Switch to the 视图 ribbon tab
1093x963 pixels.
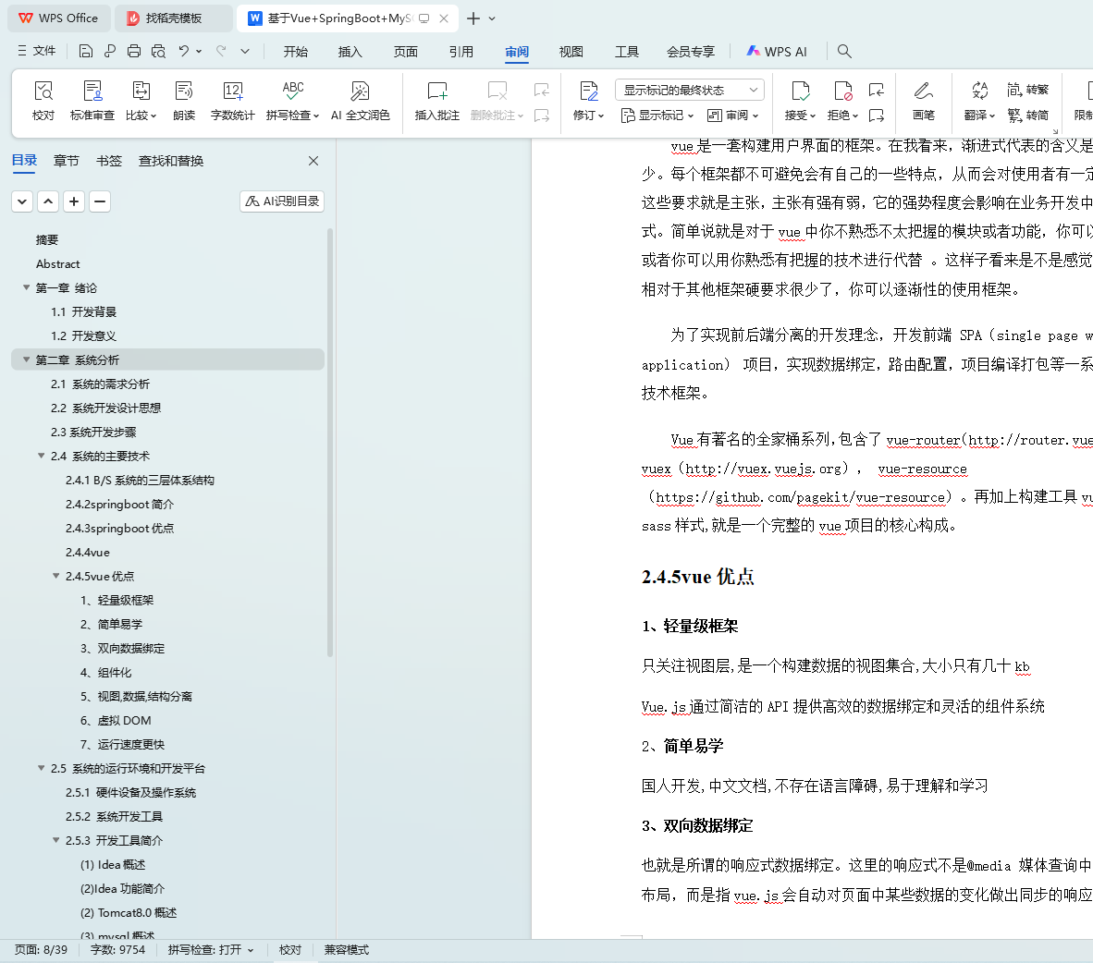pos(571,52)
